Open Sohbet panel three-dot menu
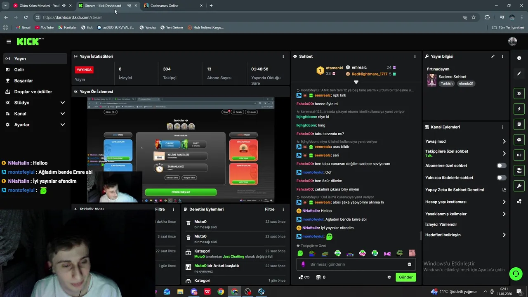Screen dimensions: 528x297 415,56
